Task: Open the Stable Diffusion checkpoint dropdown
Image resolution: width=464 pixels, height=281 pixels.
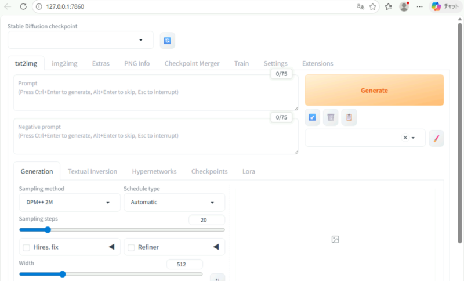Action: [x=81, y=40]
